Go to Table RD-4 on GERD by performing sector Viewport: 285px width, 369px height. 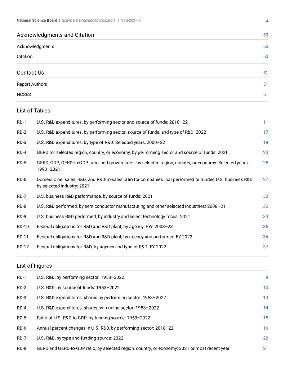[x=132, y=152]
